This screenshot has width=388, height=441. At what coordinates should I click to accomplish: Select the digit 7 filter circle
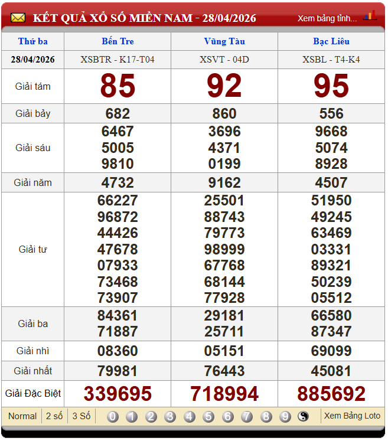[x=247, y=417]
